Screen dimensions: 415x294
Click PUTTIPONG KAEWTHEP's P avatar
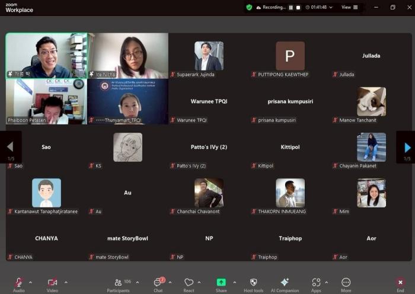coord(290,56)
